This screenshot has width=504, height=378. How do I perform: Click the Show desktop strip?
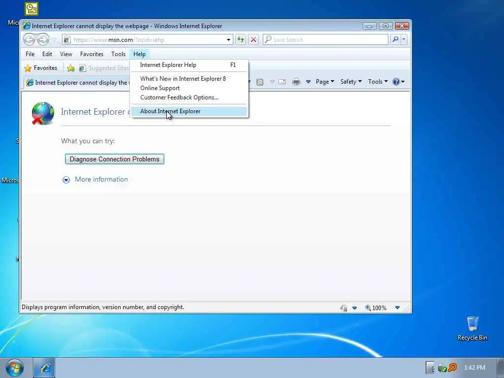(500, 368)
